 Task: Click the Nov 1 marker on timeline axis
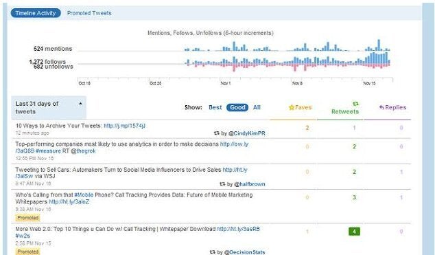[225, 83]
